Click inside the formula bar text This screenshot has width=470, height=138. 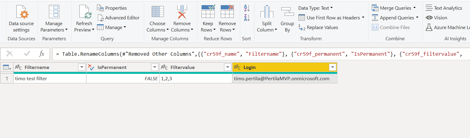point(258,54)
